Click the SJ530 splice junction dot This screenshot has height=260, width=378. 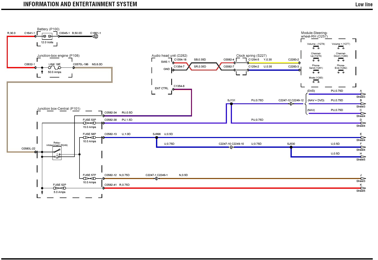point(291,147)
